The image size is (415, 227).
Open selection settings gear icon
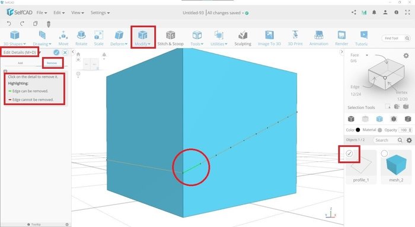406,56
